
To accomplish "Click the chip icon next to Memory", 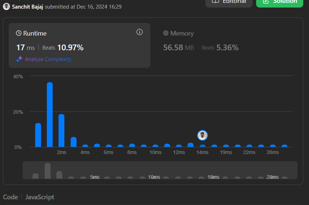I will 166,33.
